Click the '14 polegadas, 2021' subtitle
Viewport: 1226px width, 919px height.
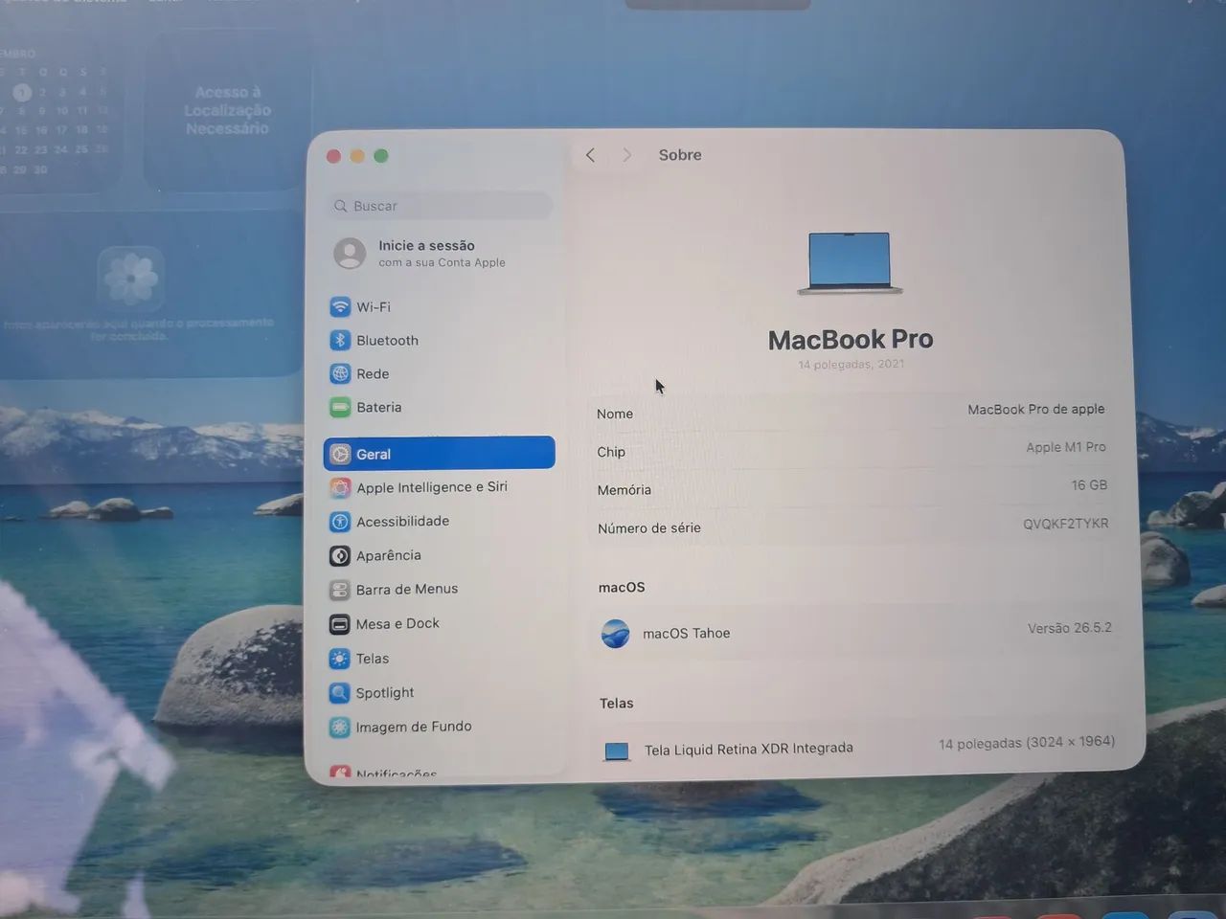tap(851, 365)
